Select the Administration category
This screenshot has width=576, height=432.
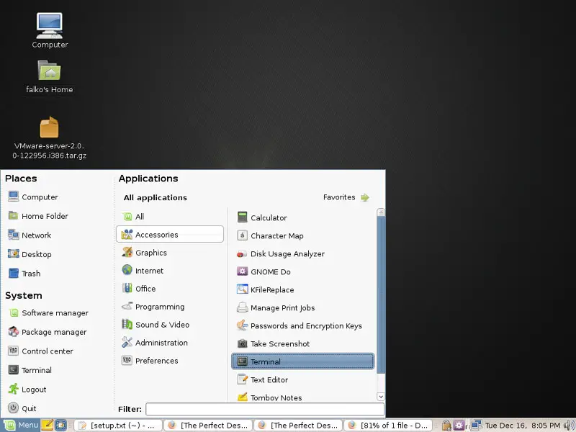[170, 343]
